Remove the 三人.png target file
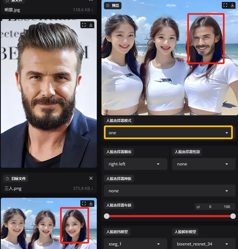This screenshot has width=238, height=249. 91,178
